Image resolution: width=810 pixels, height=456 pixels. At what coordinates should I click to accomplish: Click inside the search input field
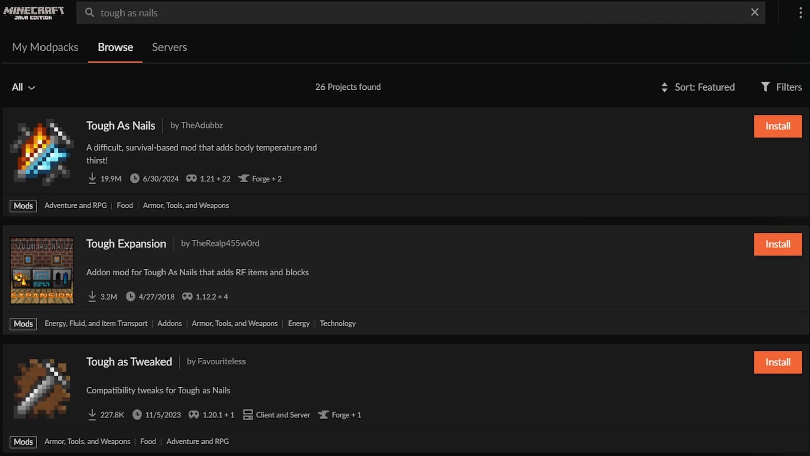pyautogui.click(x=405, y=13)
